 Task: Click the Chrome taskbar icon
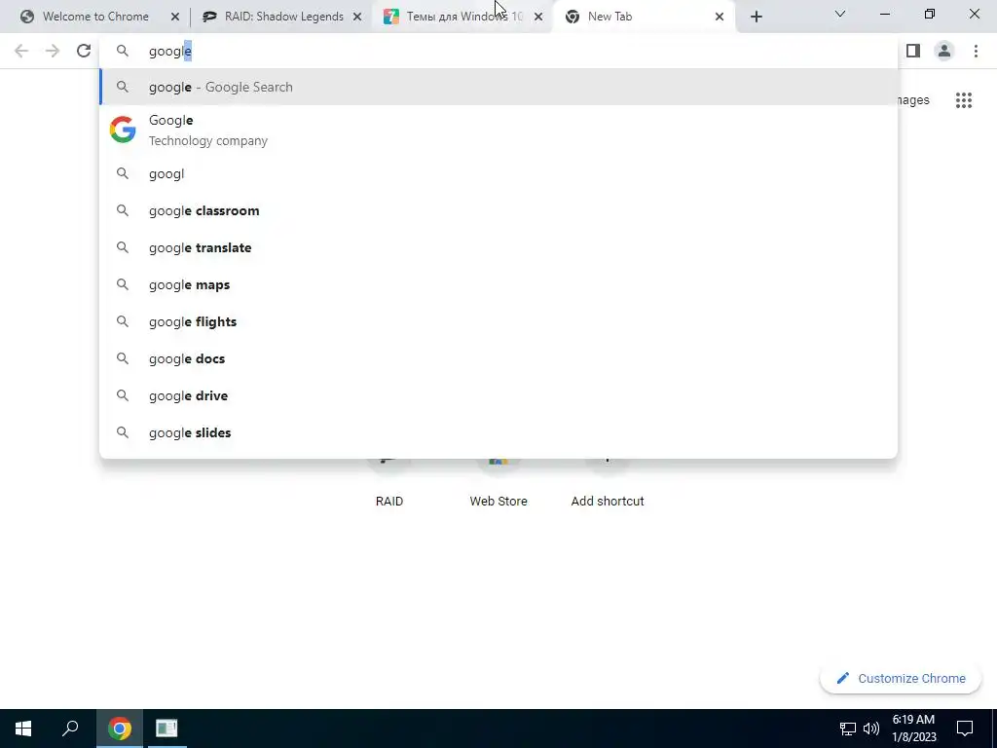[x=120, y=729]
